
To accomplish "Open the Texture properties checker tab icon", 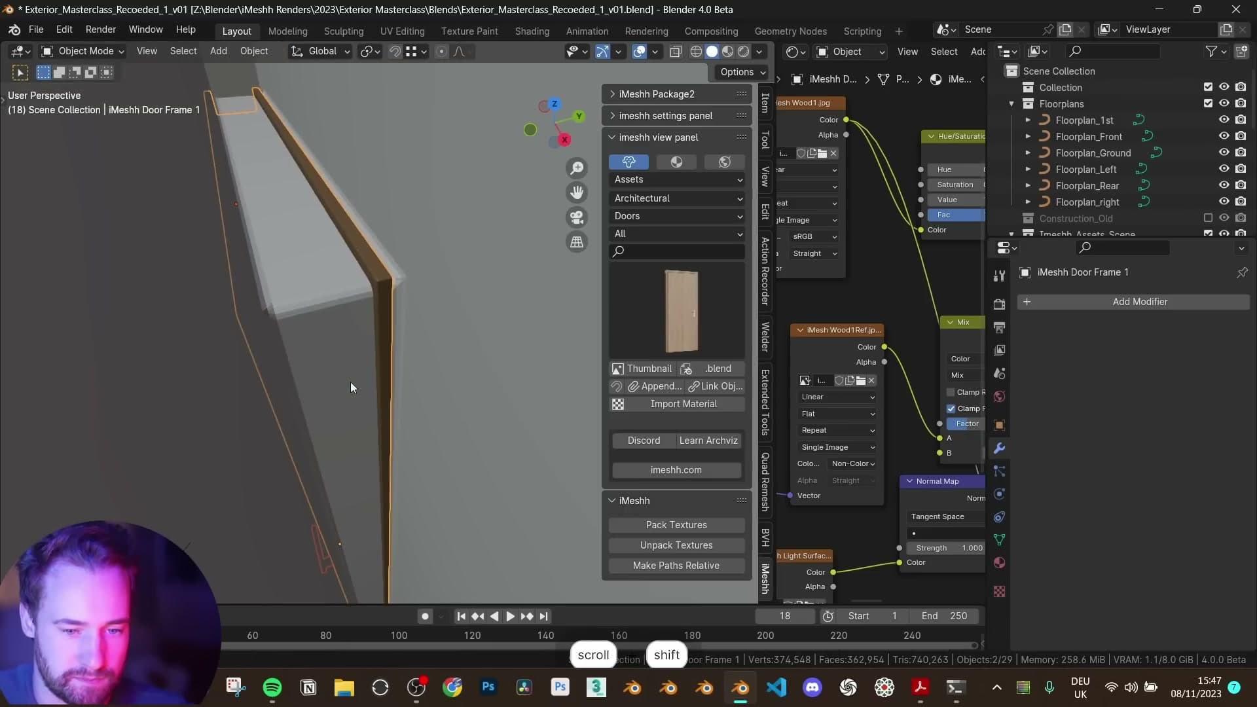I will [x=999, y=592].
